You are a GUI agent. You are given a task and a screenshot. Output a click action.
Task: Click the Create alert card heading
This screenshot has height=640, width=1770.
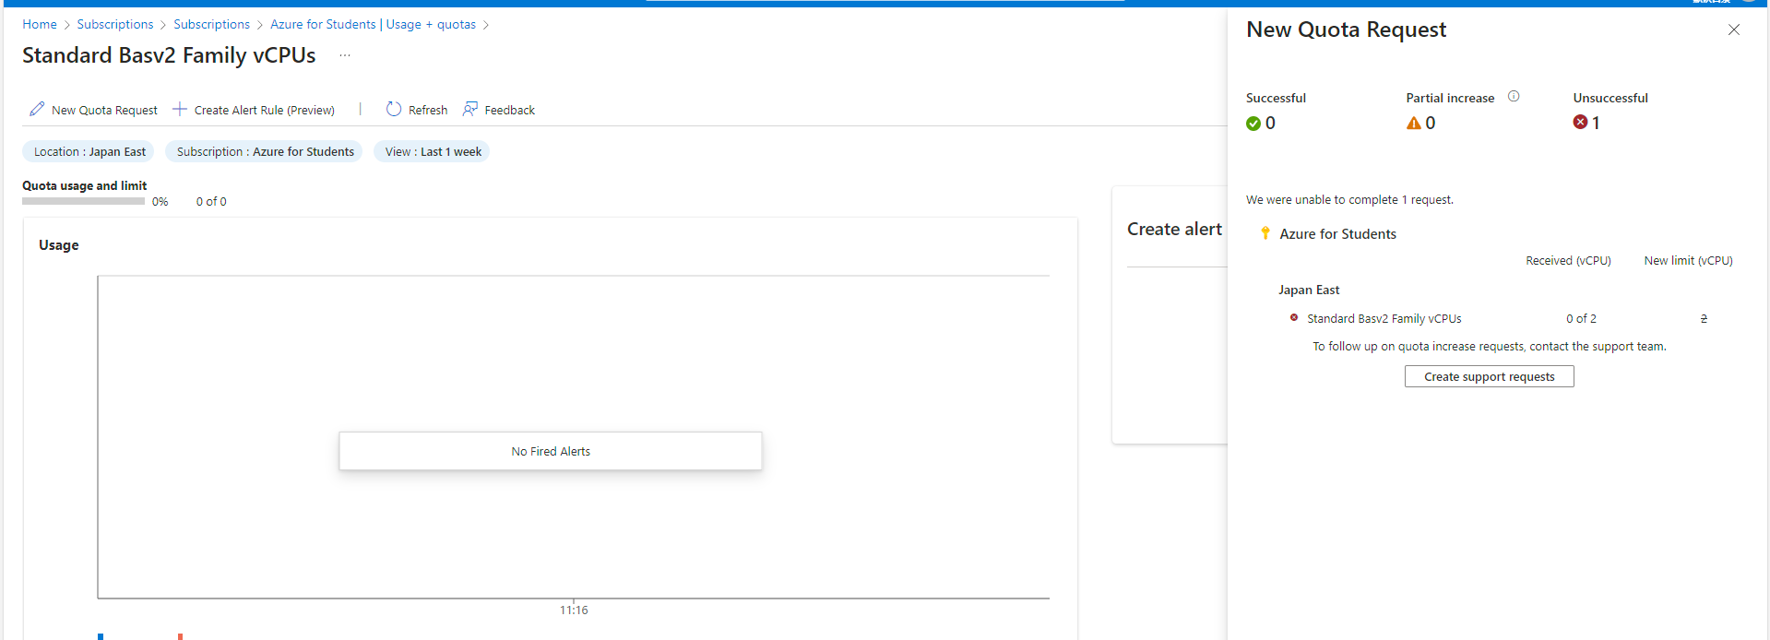point(1174,229)
